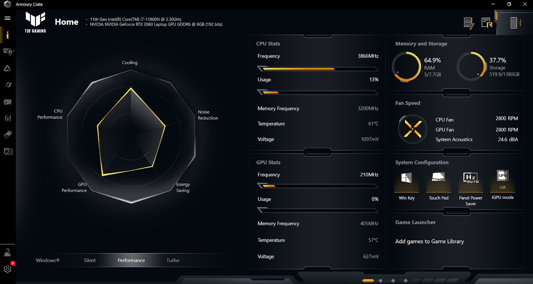Screen dimensions: 533x284
Task: Click the TUF Gaming logo
Action: tap(35, 22)
